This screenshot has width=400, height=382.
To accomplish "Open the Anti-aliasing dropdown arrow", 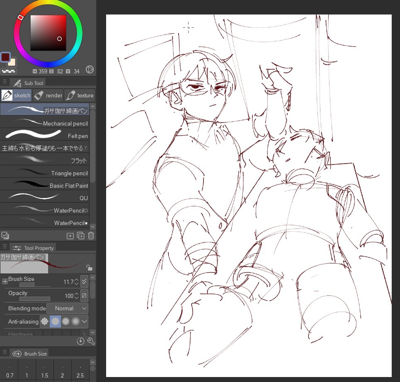I will (x=85, y=322).
